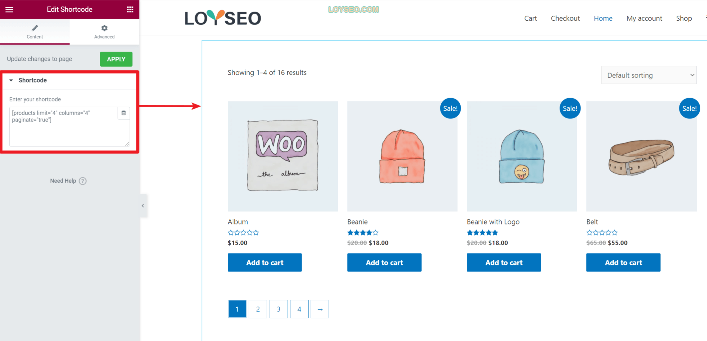Open the Default sorting dropdown
The image size is (707, 341).
[649, 75]
